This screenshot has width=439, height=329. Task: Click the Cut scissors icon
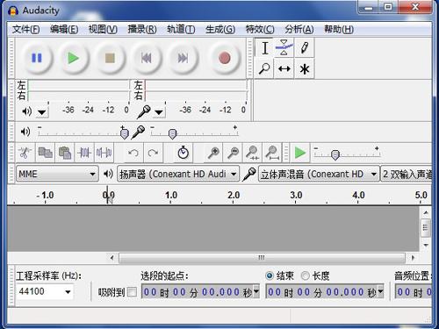[25, 153]
